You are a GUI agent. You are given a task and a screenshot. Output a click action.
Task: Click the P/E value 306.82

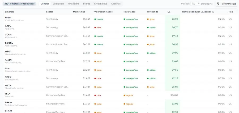point(174,95)
